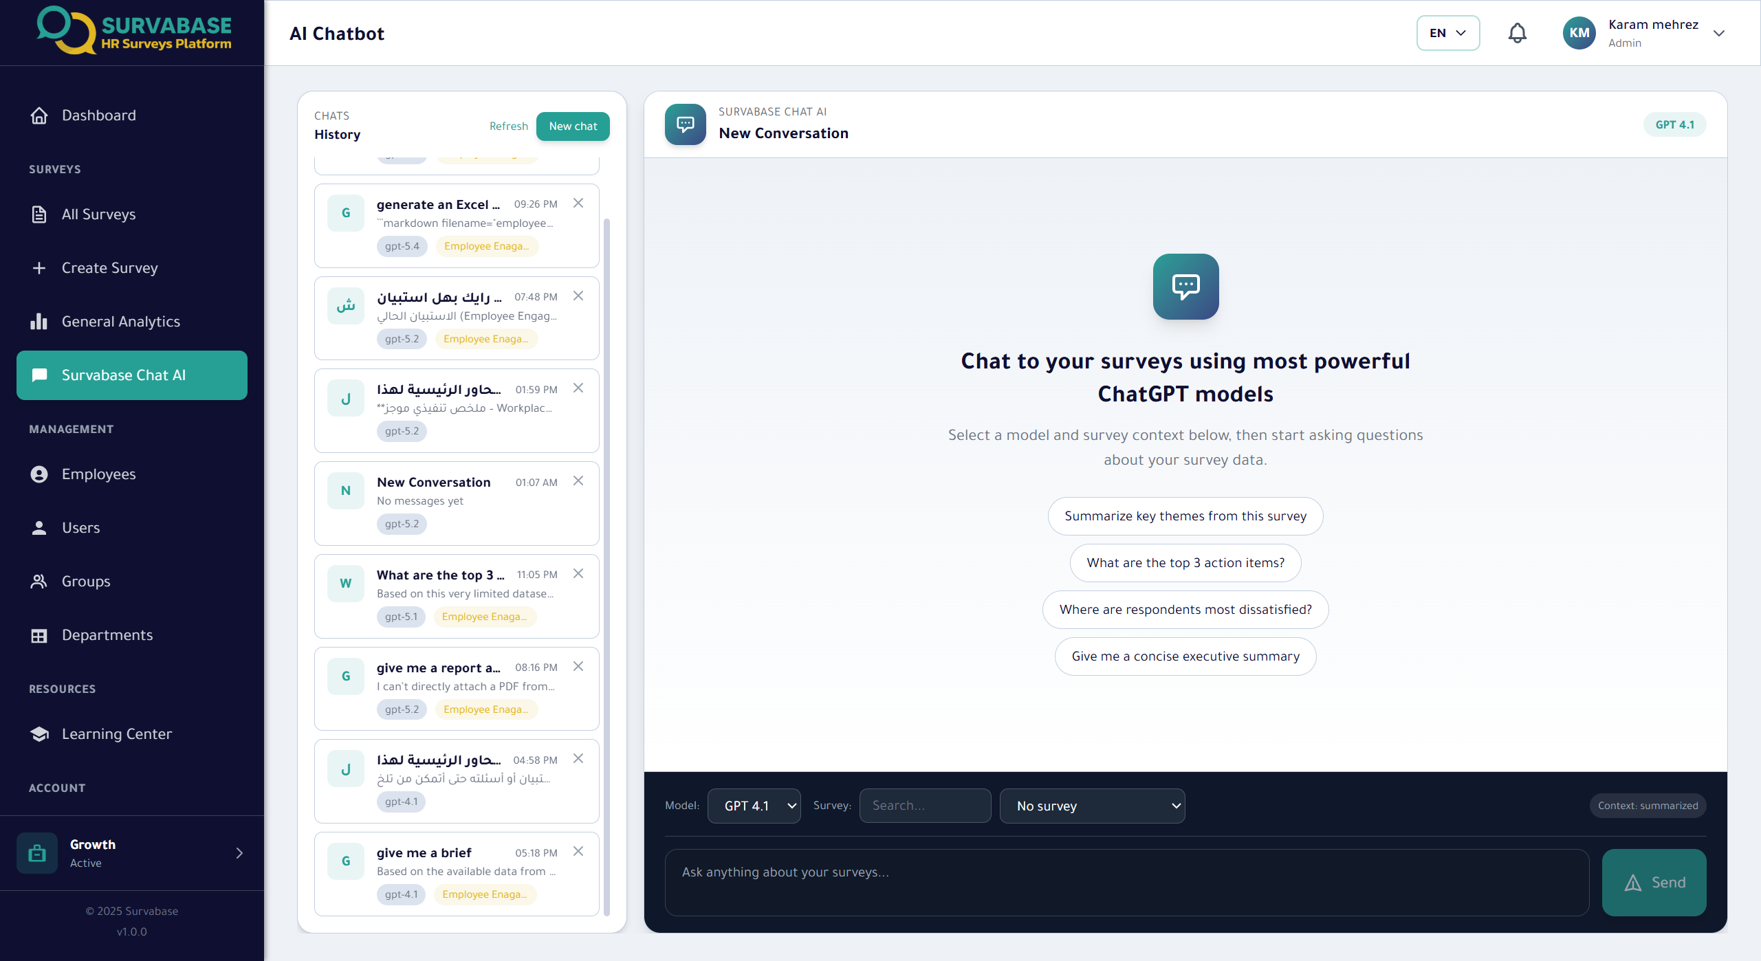This screenshot has width=1761, height=961.
Task: Choose 'Where are respondents most dissatisfied?'
Action: click(x=1185, y=610)
